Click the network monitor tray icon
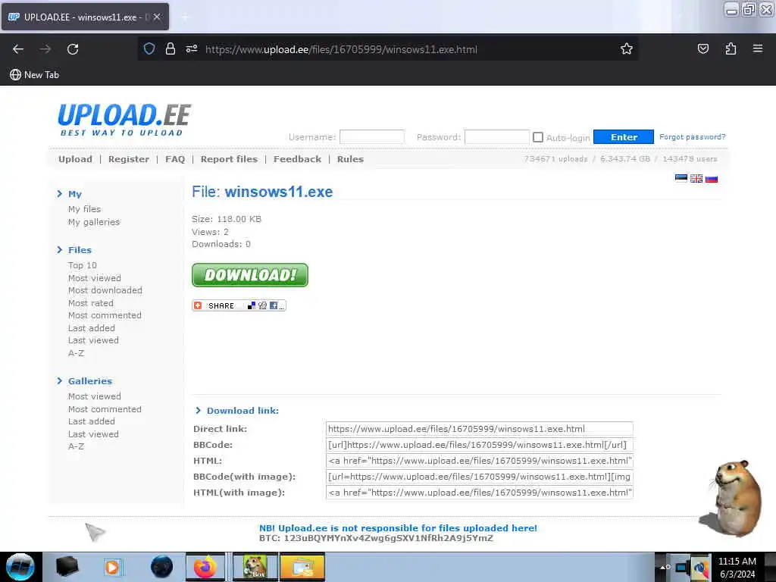The width and height of the screenshot is (776, 582). tap(683, 567)
